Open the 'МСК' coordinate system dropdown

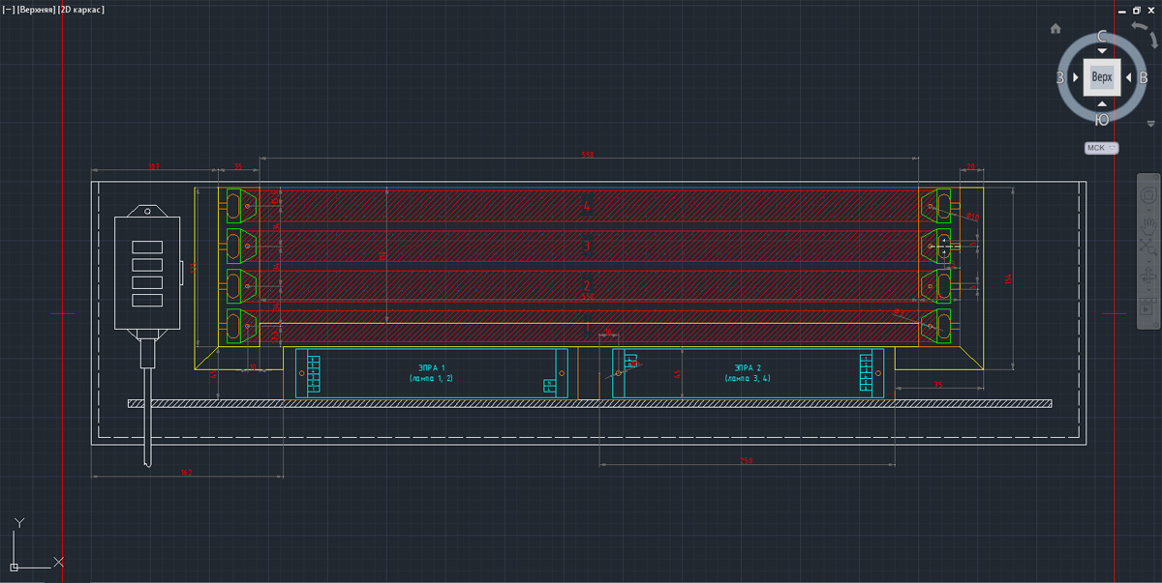(1101, 148)
